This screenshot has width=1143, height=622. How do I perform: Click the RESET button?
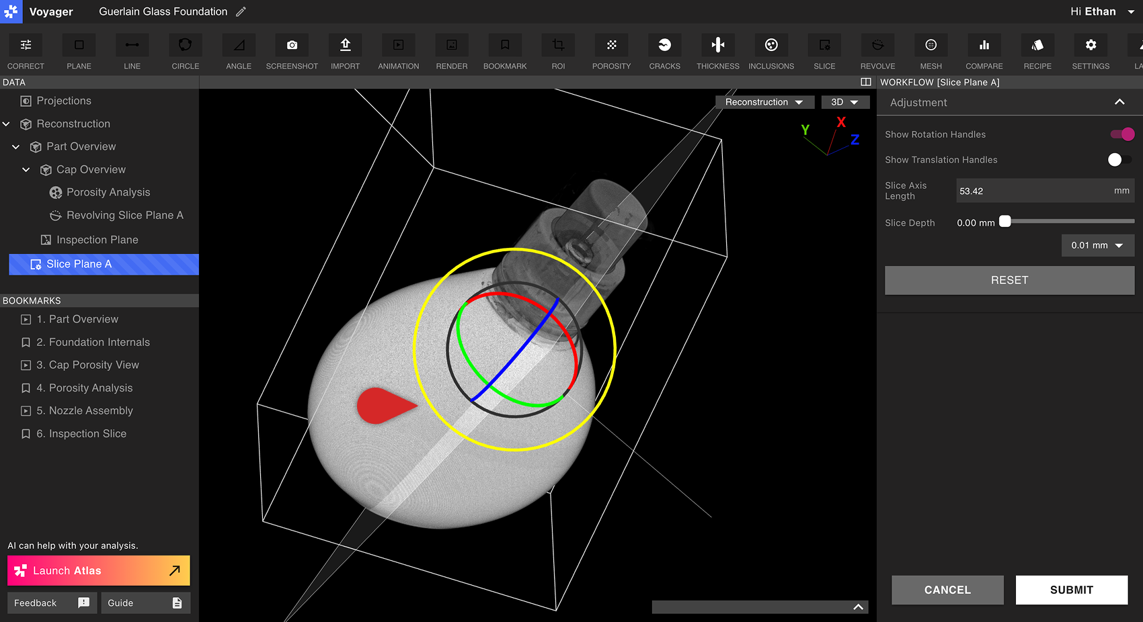1009,280
